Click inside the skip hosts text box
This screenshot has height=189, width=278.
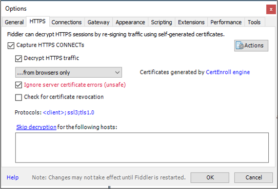coord(142,148)
